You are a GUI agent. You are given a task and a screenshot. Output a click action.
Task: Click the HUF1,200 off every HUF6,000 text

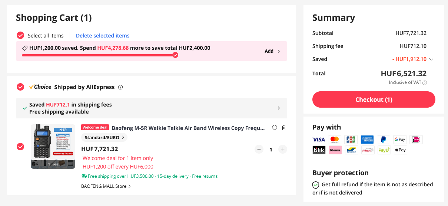(x=118, y=167)
